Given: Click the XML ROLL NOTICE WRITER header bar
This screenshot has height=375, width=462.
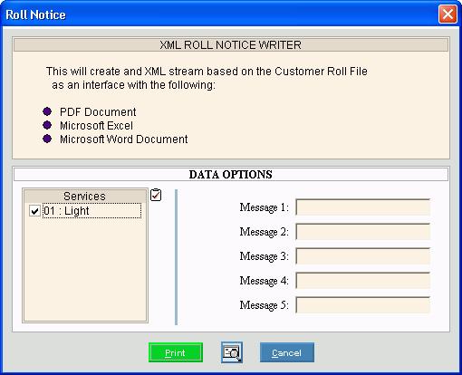Looking at the screenshot, I should (x=231, y=45).
